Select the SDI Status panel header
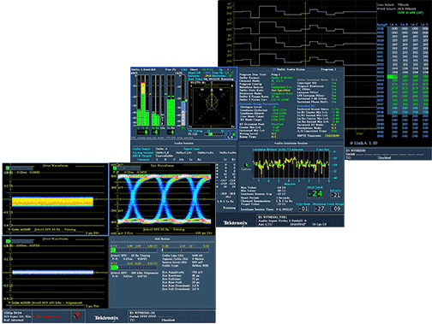This screenshot has height=324, width=432. click(162, 239)
